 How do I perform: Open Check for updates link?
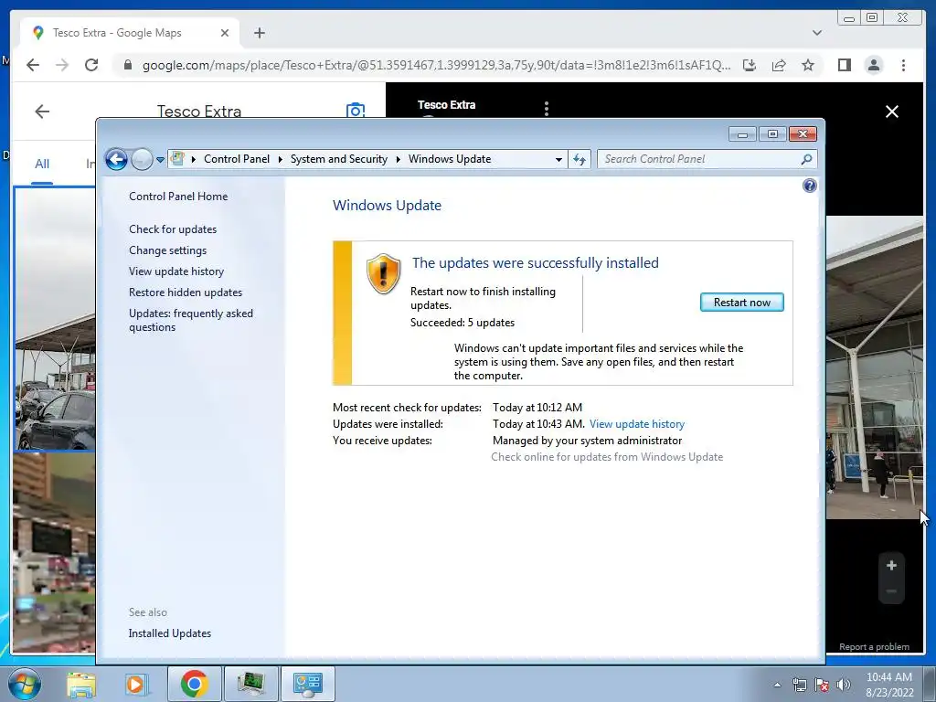[x=173, y=229]
